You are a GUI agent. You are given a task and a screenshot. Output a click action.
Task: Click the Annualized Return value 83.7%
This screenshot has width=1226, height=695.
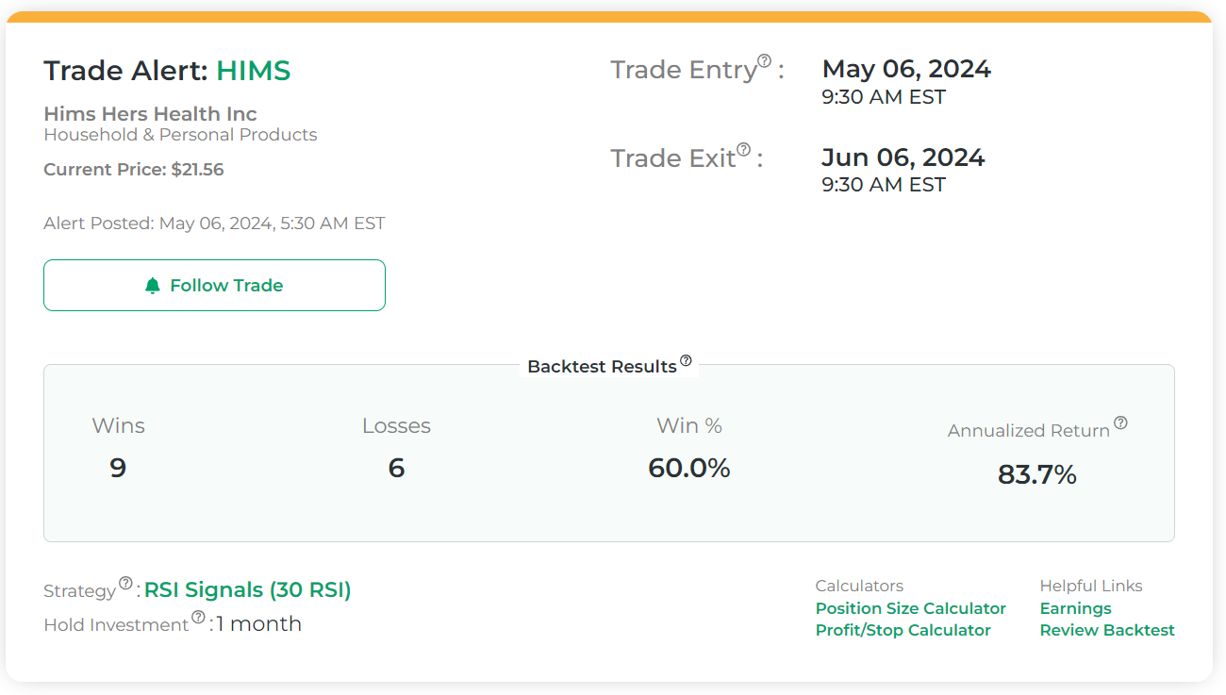pos(1037,474)
